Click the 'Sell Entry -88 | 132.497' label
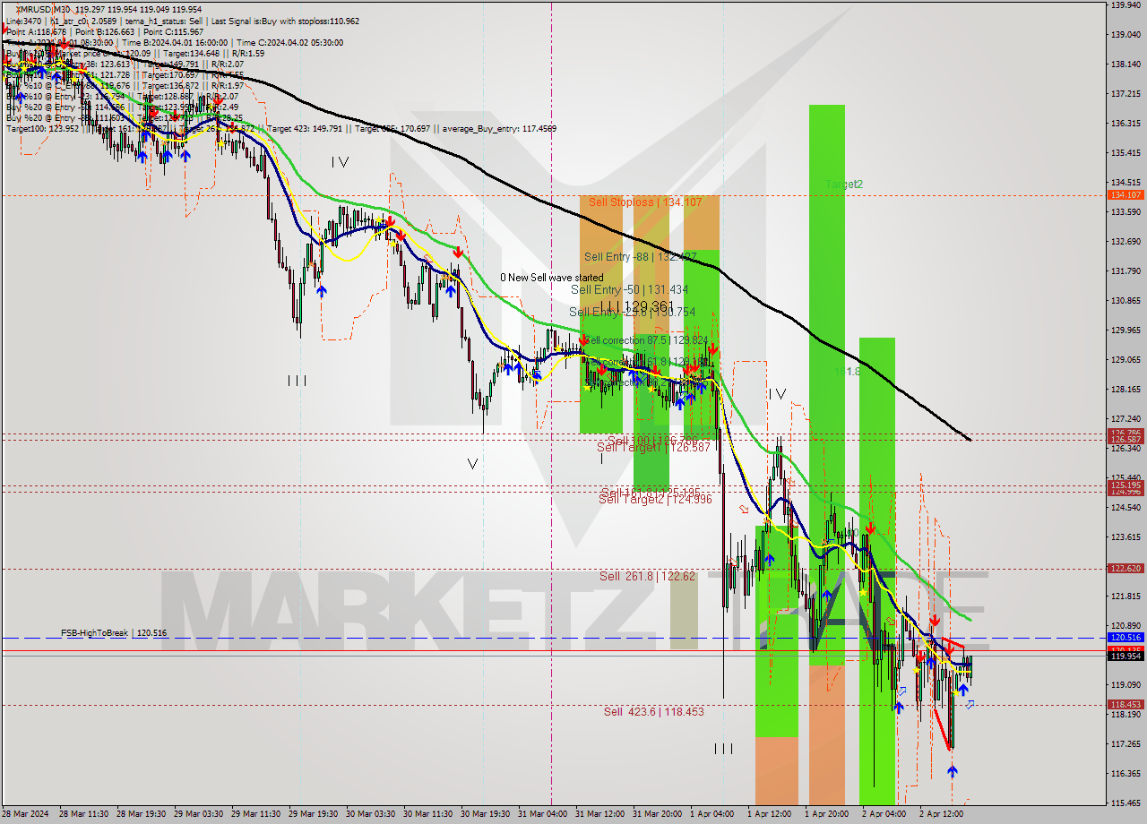 [x=640, y=256]
